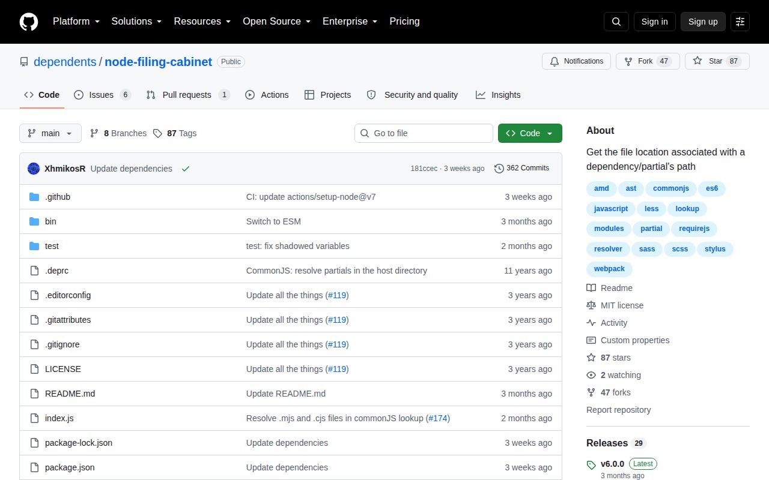Open the .gitignore file

point(62,344)
